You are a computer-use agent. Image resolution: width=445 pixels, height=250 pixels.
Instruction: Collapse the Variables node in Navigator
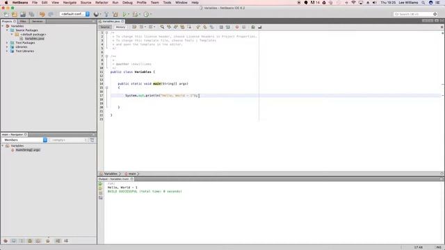3,146
